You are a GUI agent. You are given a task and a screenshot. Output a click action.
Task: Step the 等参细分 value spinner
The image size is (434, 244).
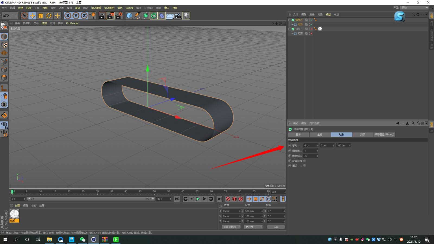click(317, 156)
